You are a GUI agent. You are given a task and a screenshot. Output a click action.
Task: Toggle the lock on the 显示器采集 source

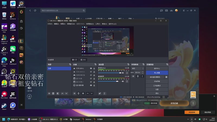[x=94, y=85]
